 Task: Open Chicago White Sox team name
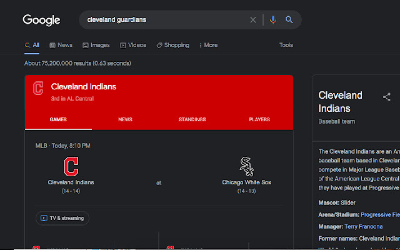tap(247, 182)
